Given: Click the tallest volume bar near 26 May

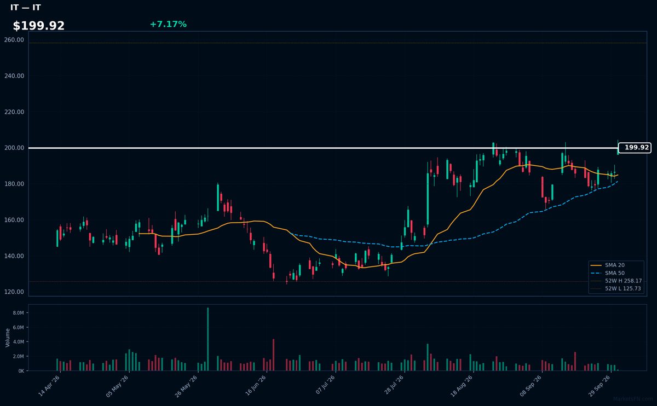Looking at the screenshot, I should (x=208, y=339).
